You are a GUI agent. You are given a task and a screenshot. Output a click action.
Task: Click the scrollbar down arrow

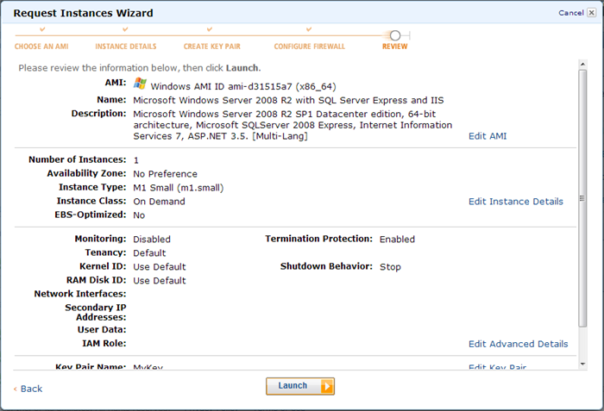coord(582,364)
